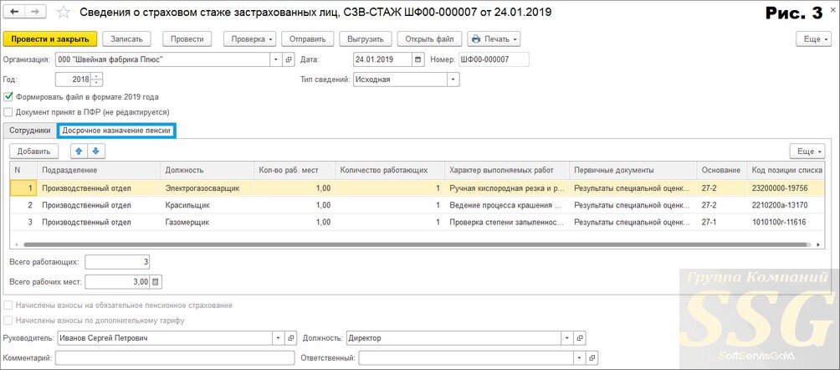Add document to favorites with star icon
The image size is (840, 370).
click(x=64, y=13)
